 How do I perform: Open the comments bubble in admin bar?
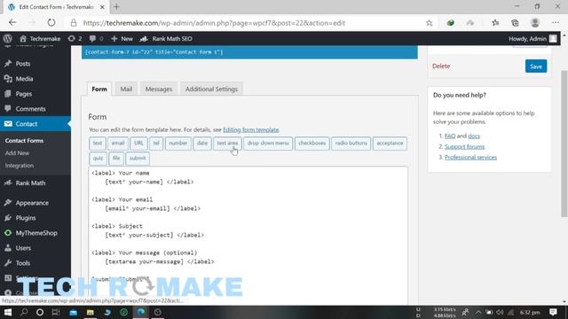point(97,39)
